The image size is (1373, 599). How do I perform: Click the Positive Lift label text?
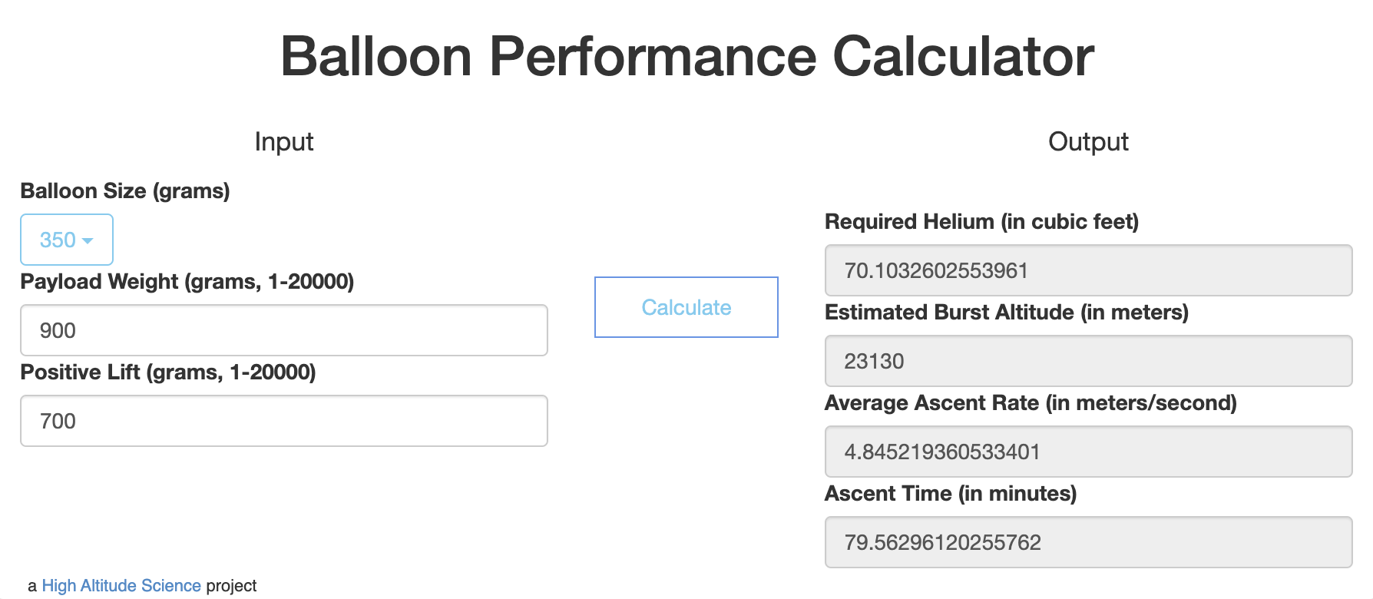click(168, 372)
